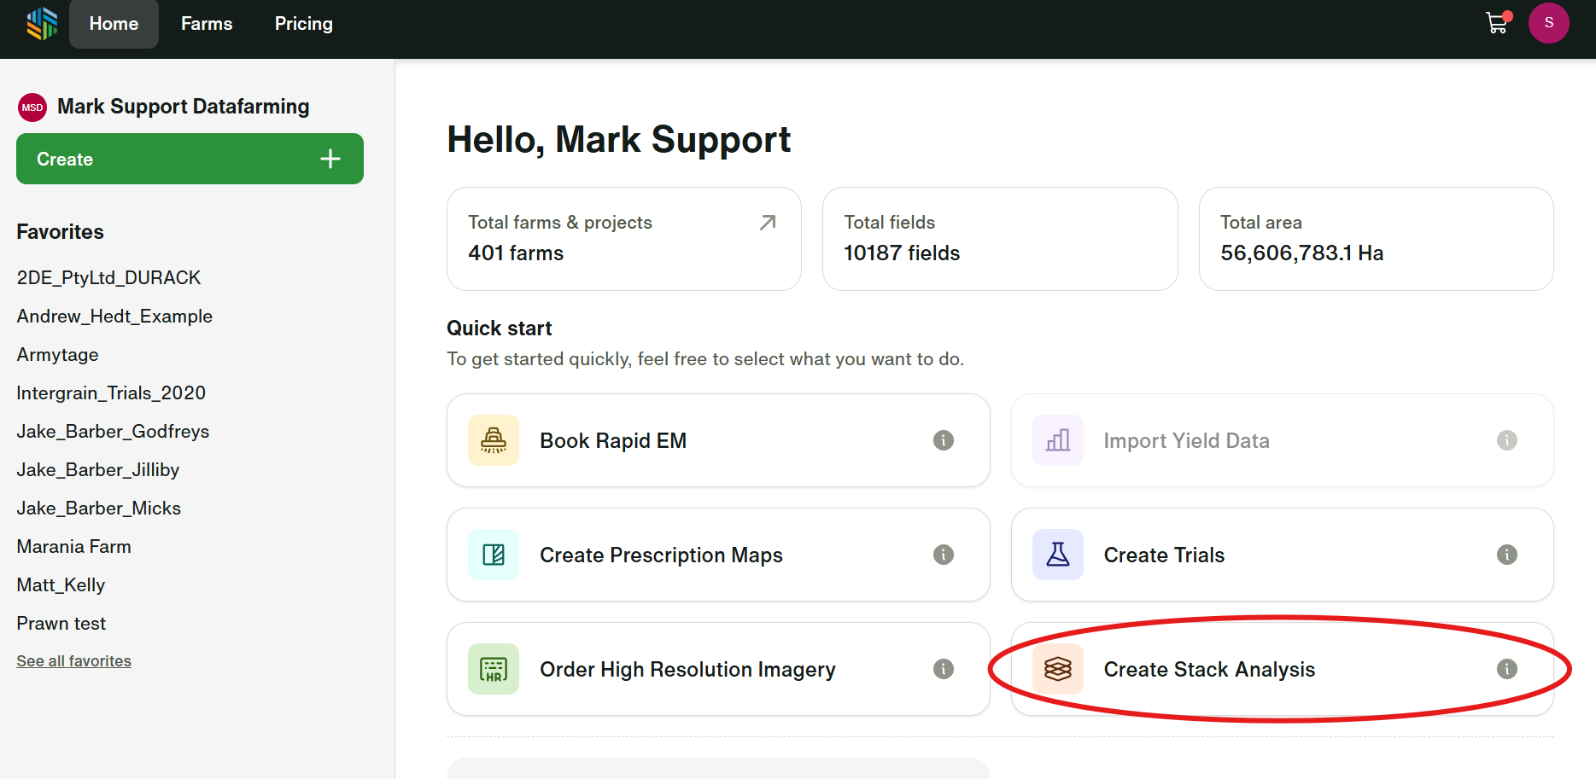The height and width of the screenshot is (779, 1596).
Task: Open Marania Farm from favorites
Action: (73, 547)
